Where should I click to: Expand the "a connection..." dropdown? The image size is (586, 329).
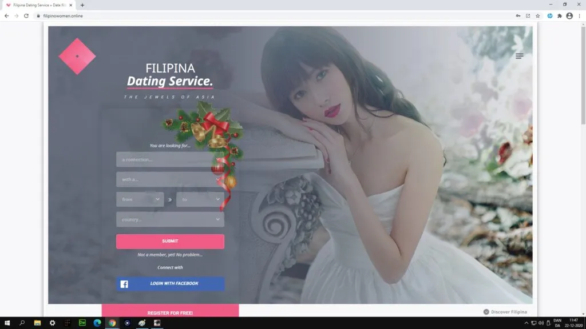166,159
